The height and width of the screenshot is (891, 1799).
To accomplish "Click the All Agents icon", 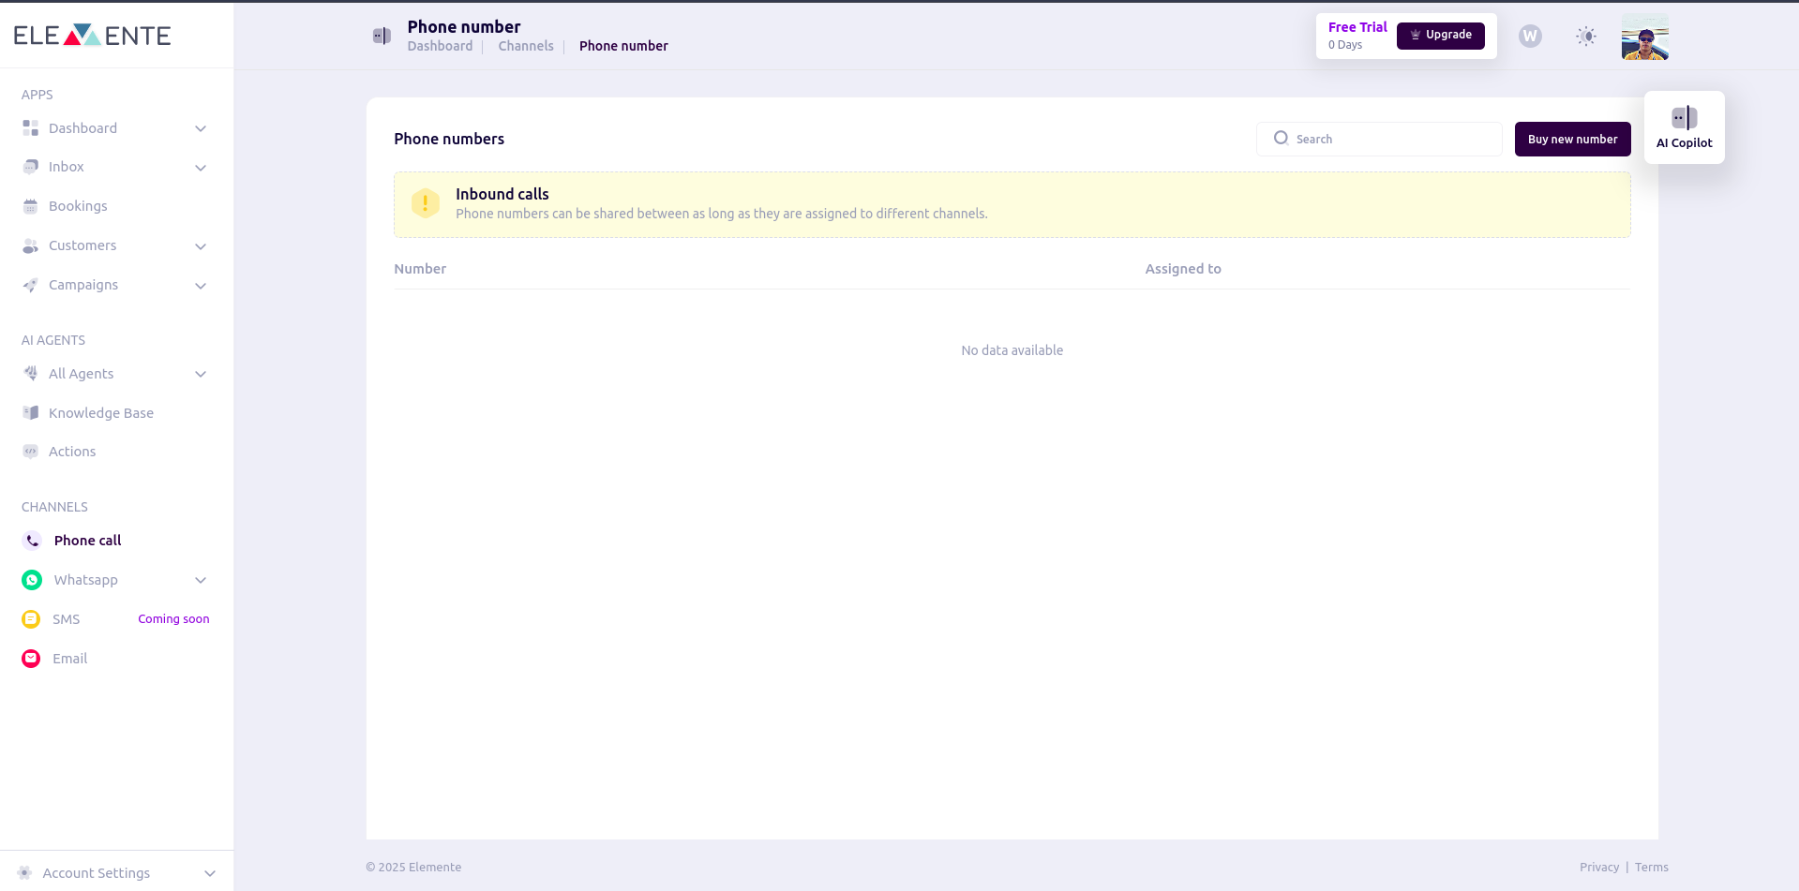I will [31, 373].
